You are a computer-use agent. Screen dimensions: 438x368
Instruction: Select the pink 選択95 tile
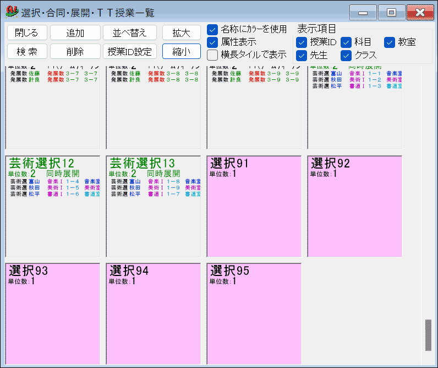[254, 314]
